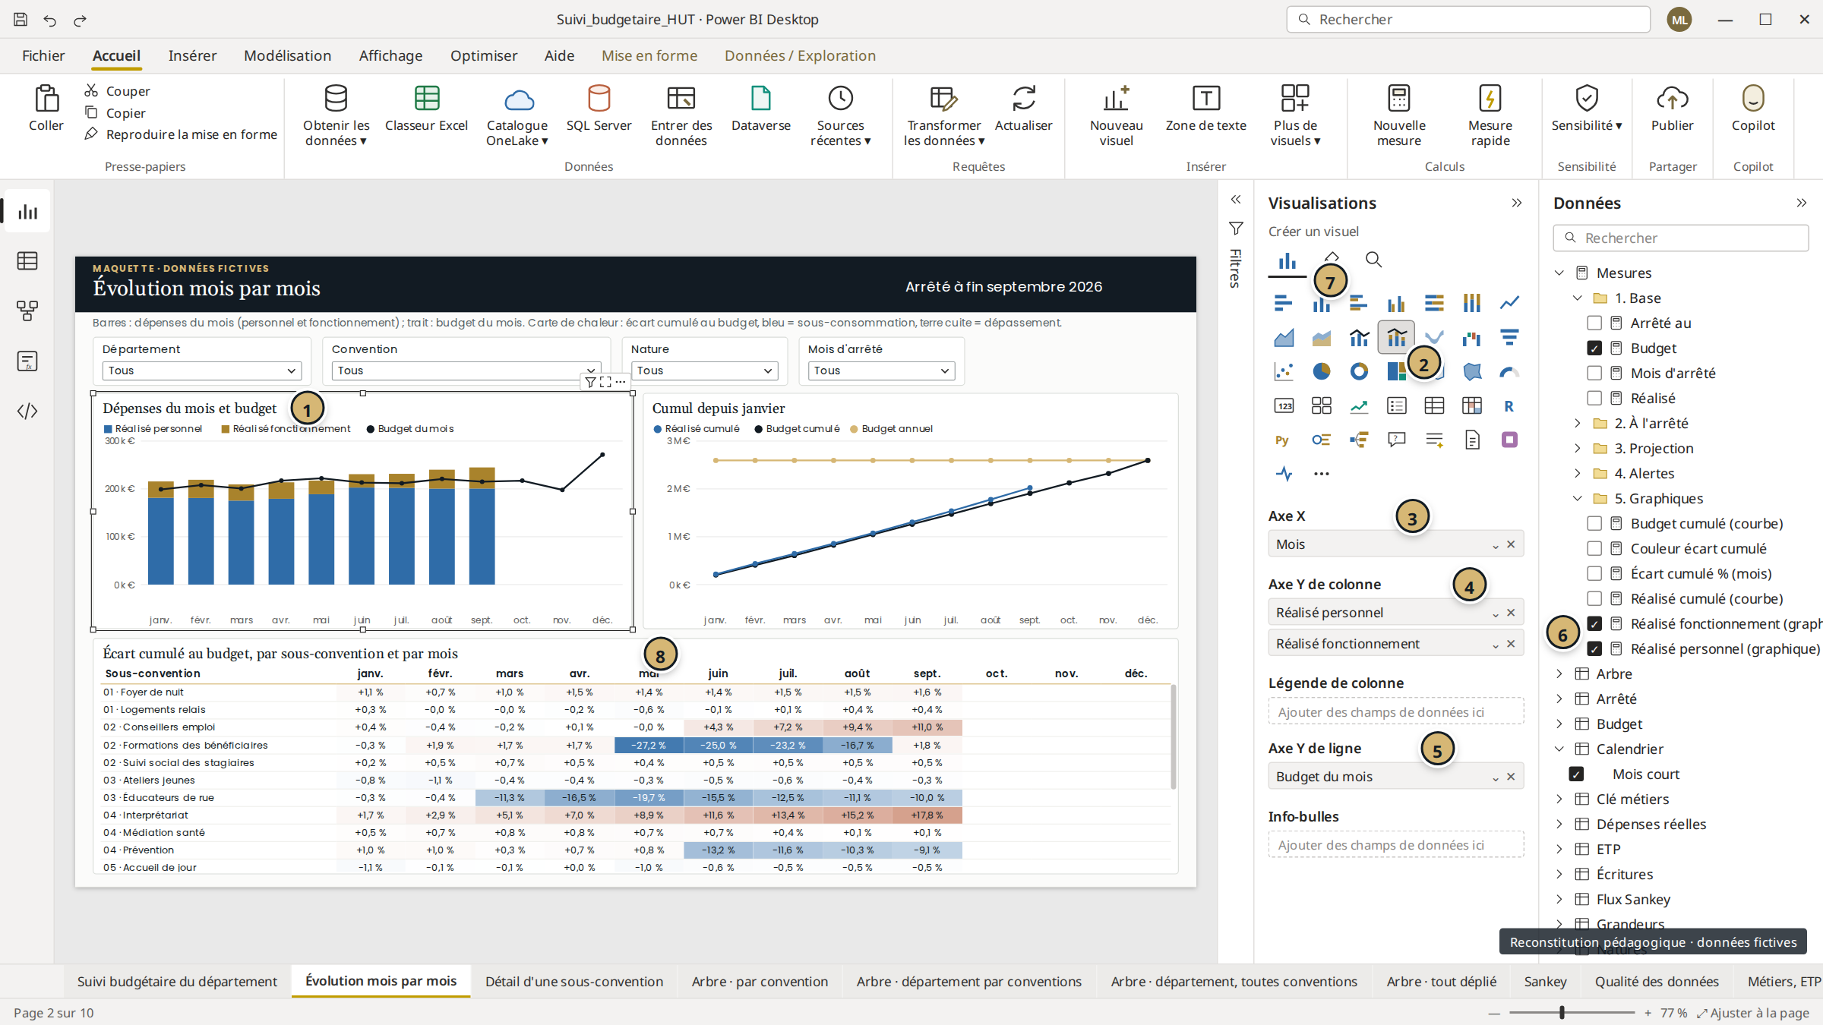Expand the 3. Projection folder
This screenshot has height=1025, width=1823.
click(x=1577, y=449)
